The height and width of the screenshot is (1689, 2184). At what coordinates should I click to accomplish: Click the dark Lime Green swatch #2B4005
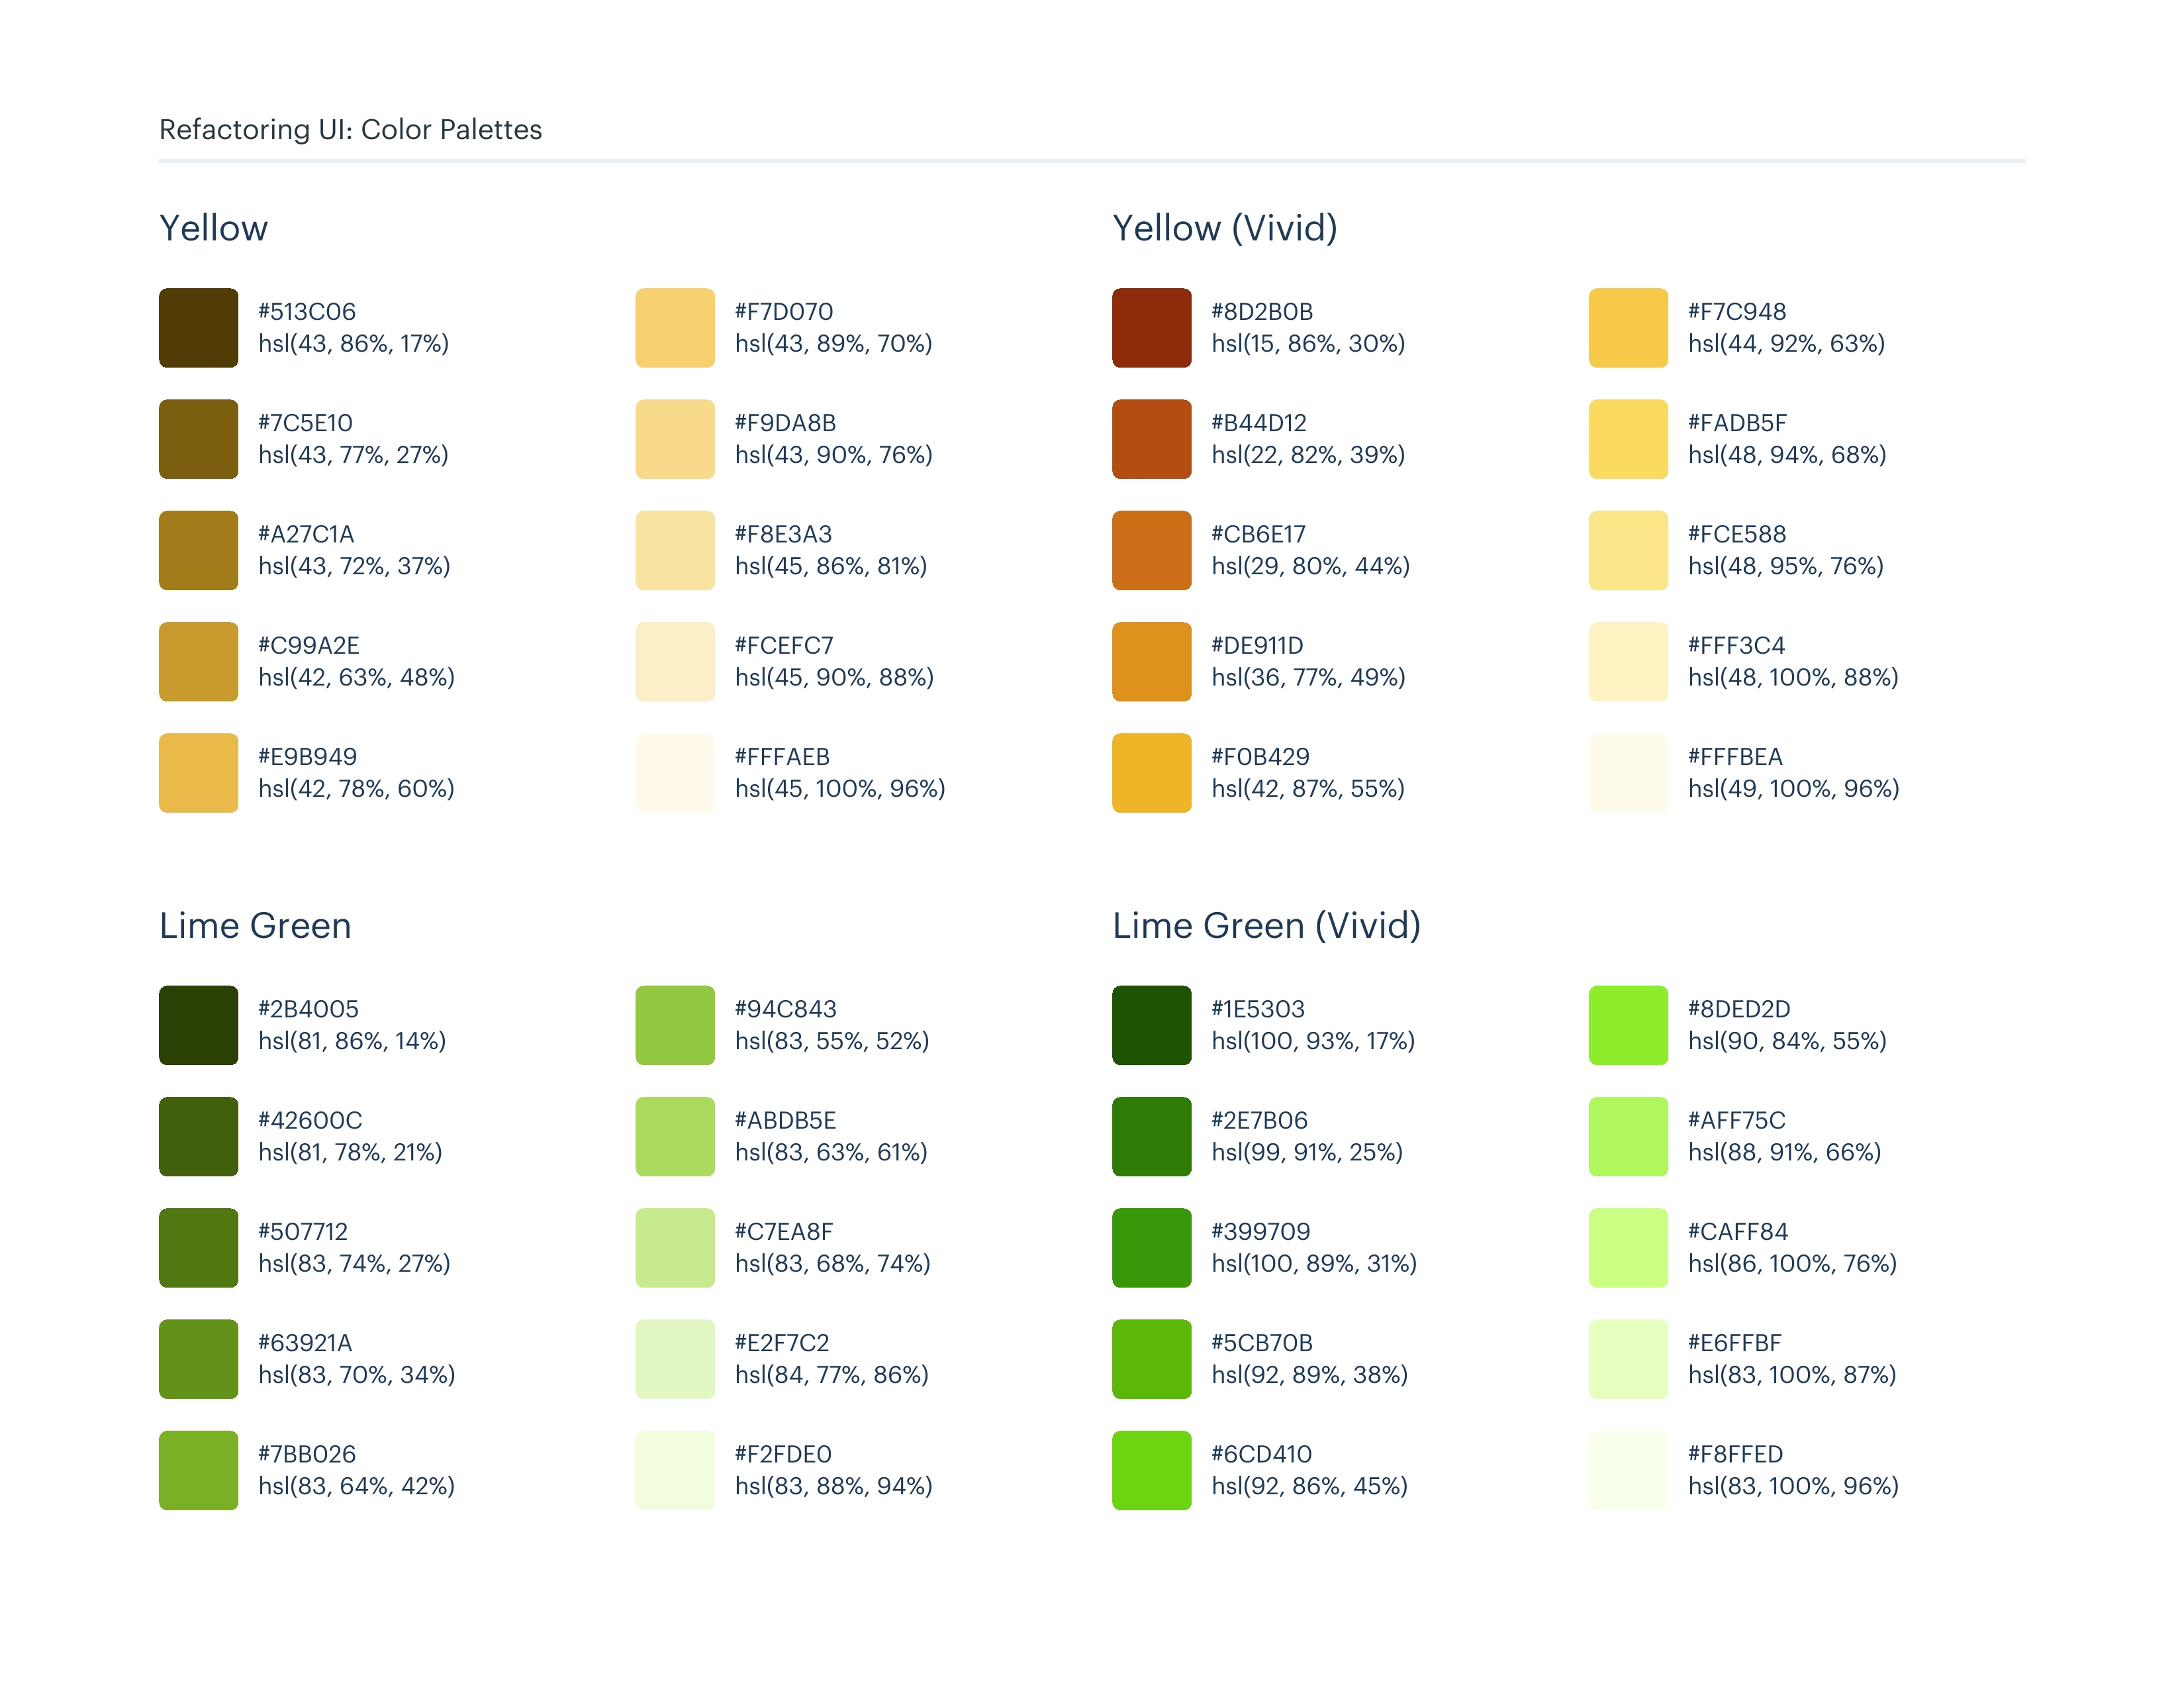[x=198, y=1025]
